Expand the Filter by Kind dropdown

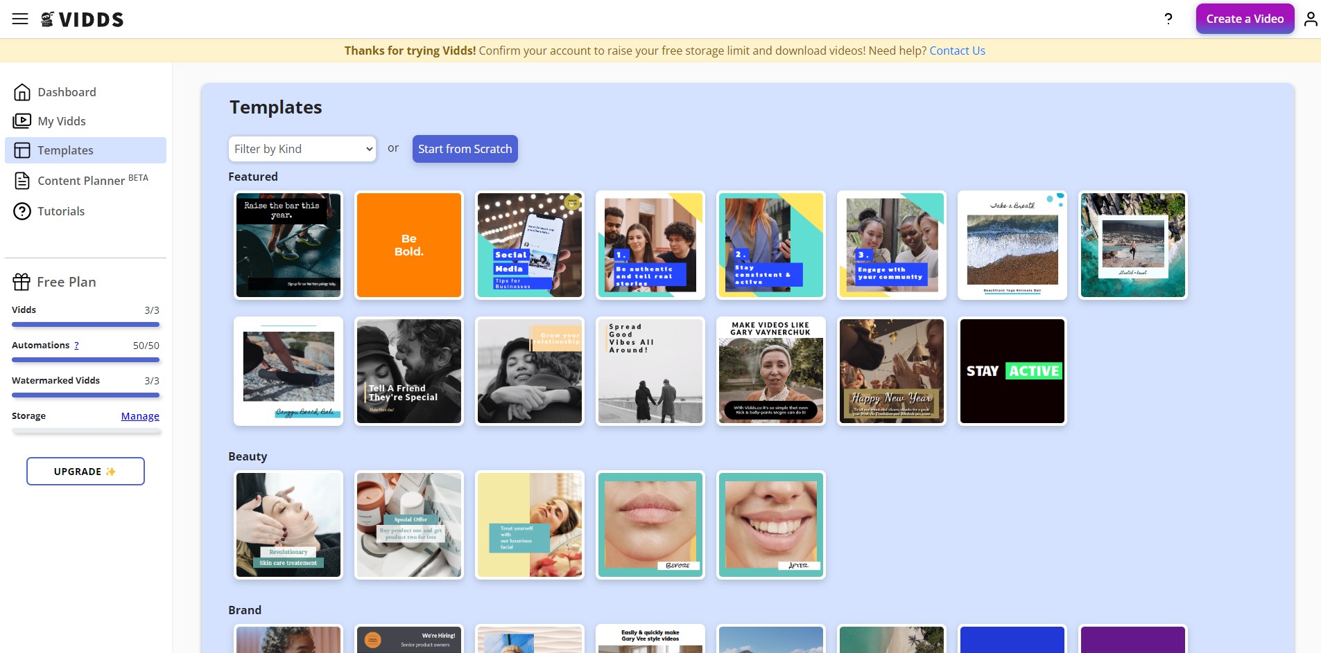(x=302, y=149)
